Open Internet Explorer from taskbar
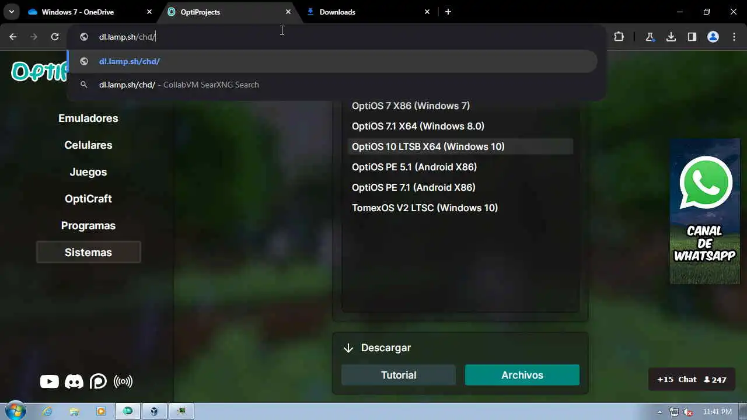The height and width of the screenshot is (420, 747). [x=47, y=411]
